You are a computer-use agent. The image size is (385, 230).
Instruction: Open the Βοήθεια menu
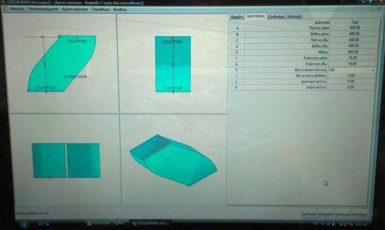point(120,10)
